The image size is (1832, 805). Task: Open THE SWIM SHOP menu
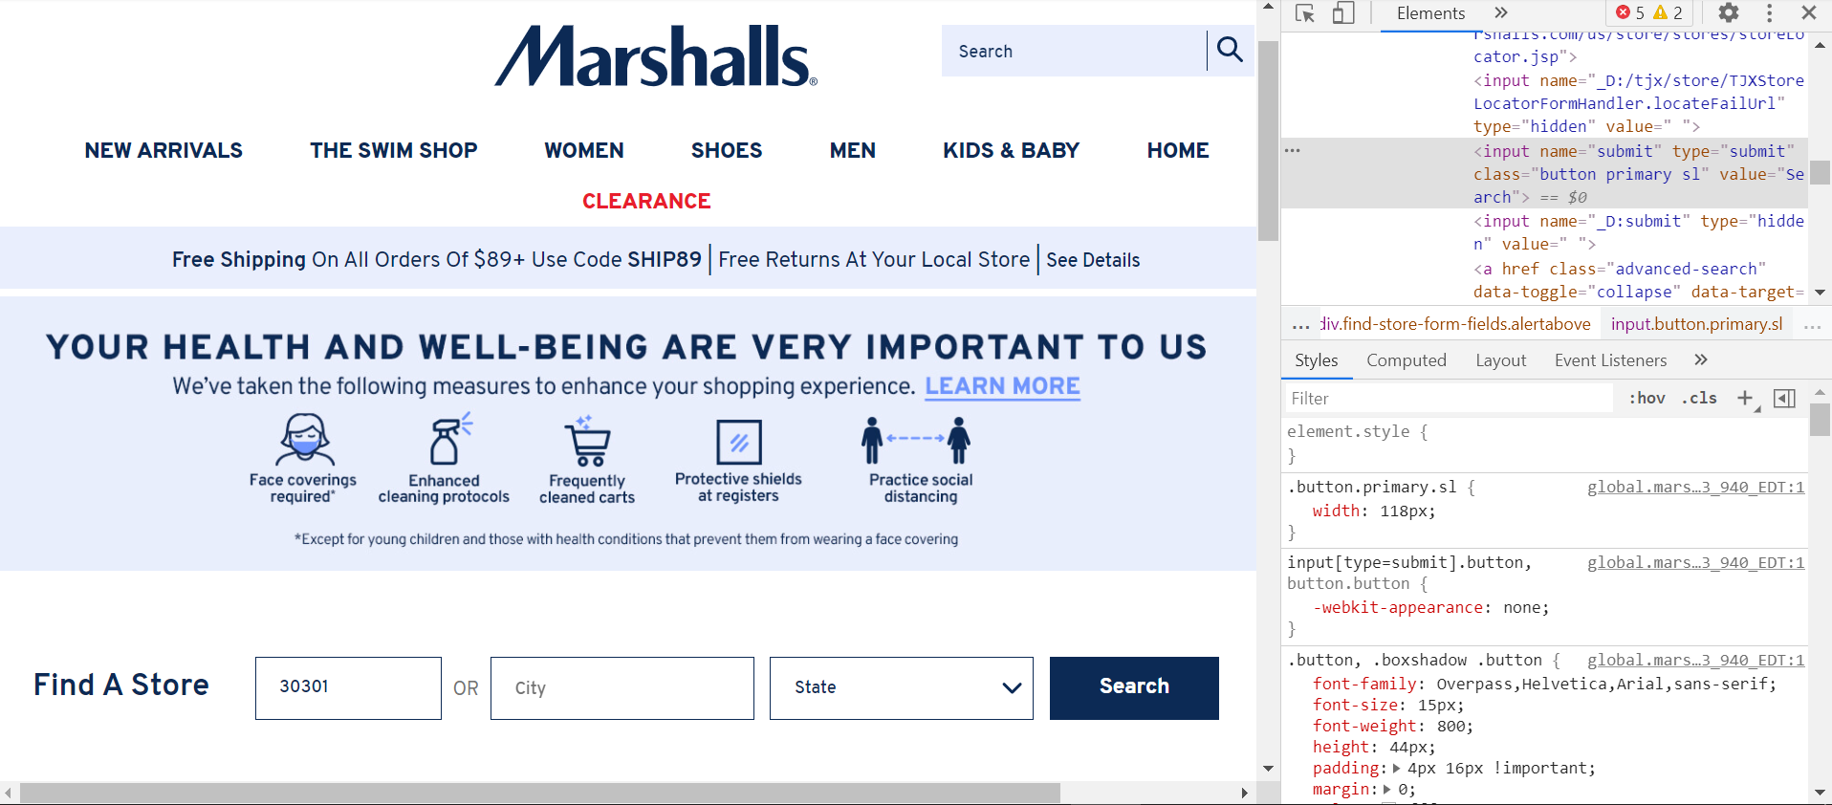tap(393, 150)
